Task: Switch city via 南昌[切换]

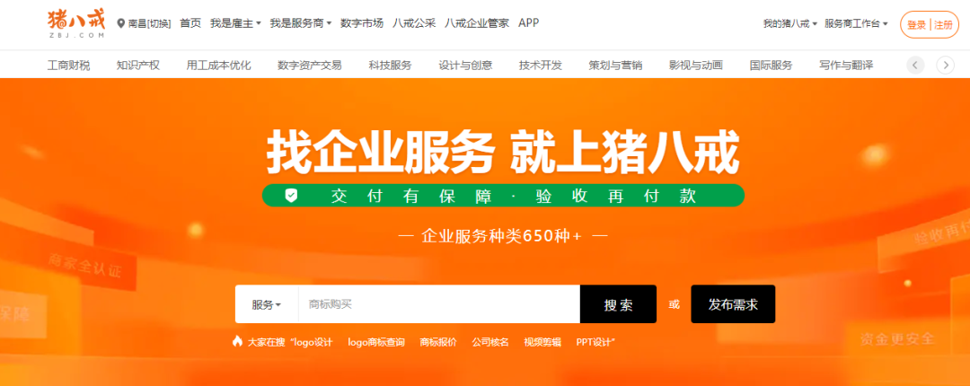Action: coord(149,23)
